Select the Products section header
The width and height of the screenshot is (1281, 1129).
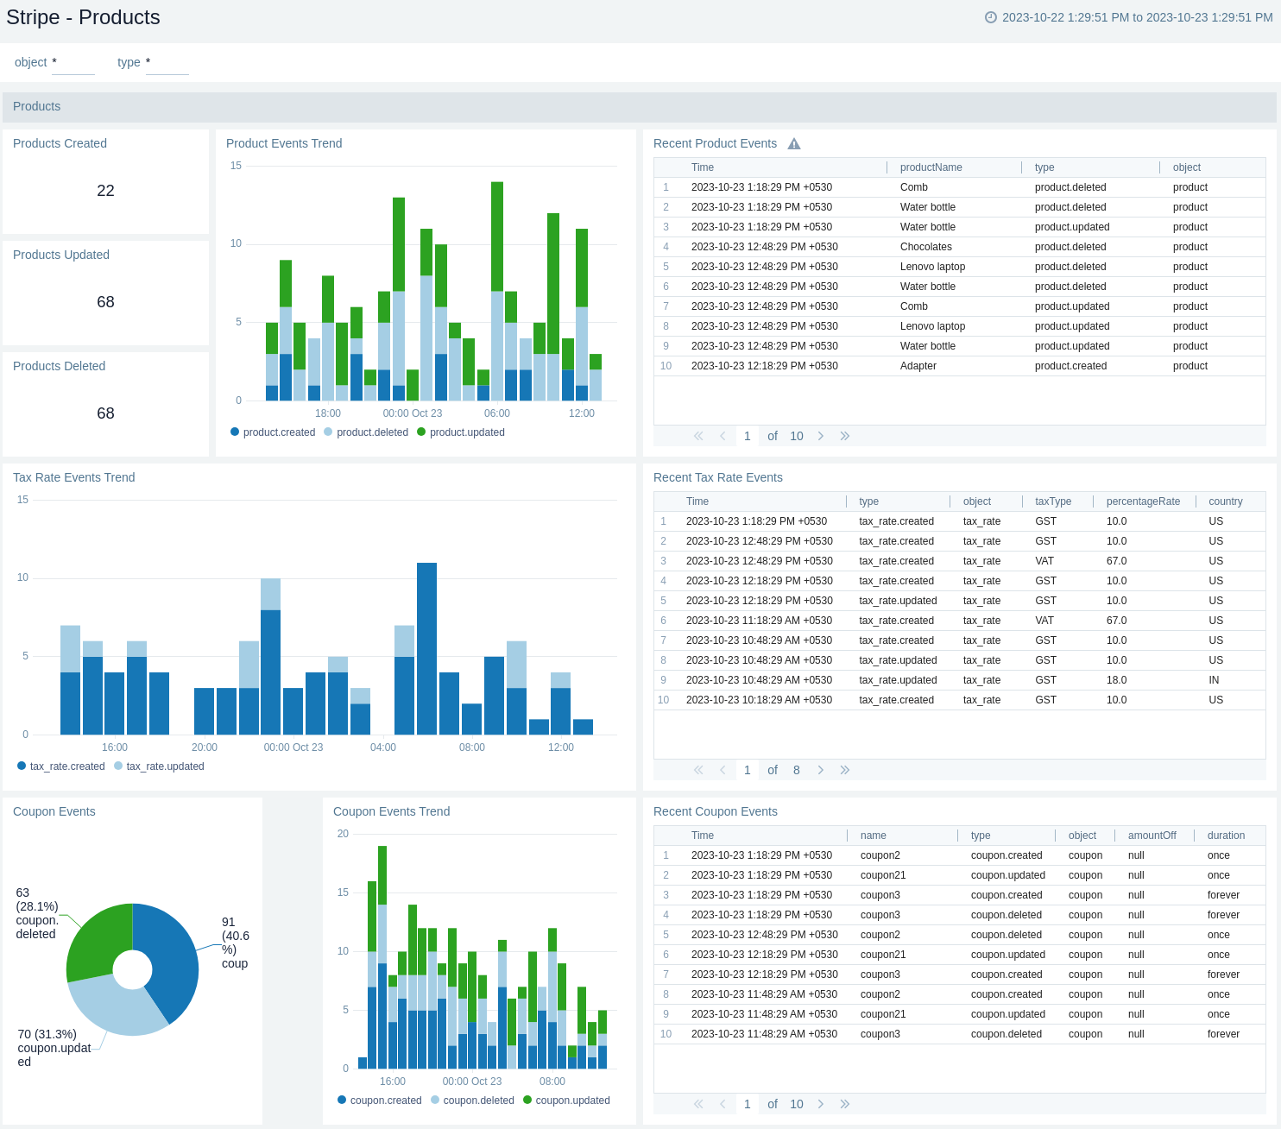click(x=37, y=106)
